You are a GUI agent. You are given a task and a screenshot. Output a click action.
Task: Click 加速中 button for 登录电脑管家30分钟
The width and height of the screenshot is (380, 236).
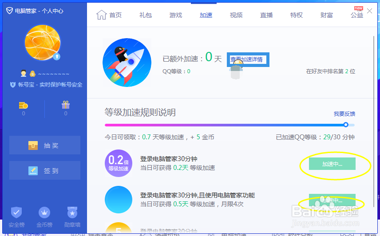coord(332,164)
